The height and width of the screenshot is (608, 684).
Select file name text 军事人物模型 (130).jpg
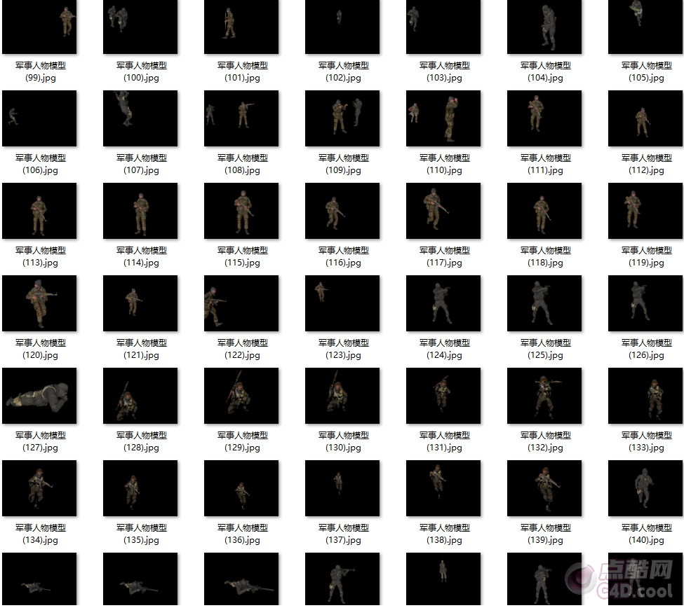[344, 441]
